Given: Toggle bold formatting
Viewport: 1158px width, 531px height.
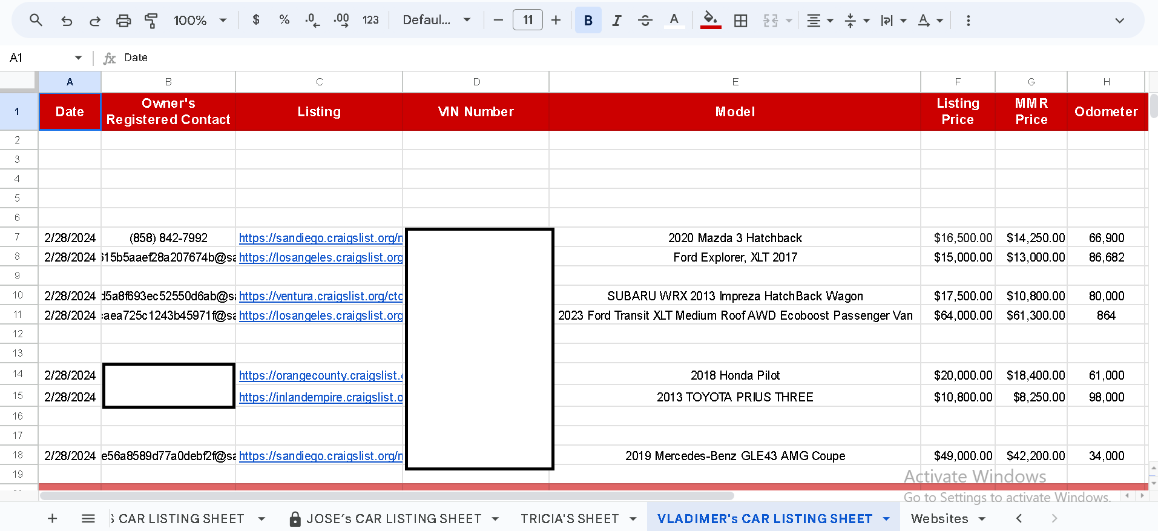Looking at the screenshot, I should 588,21.
